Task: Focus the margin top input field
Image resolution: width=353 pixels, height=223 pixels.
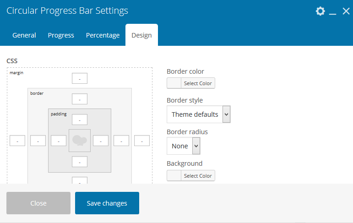Action: 80,78
